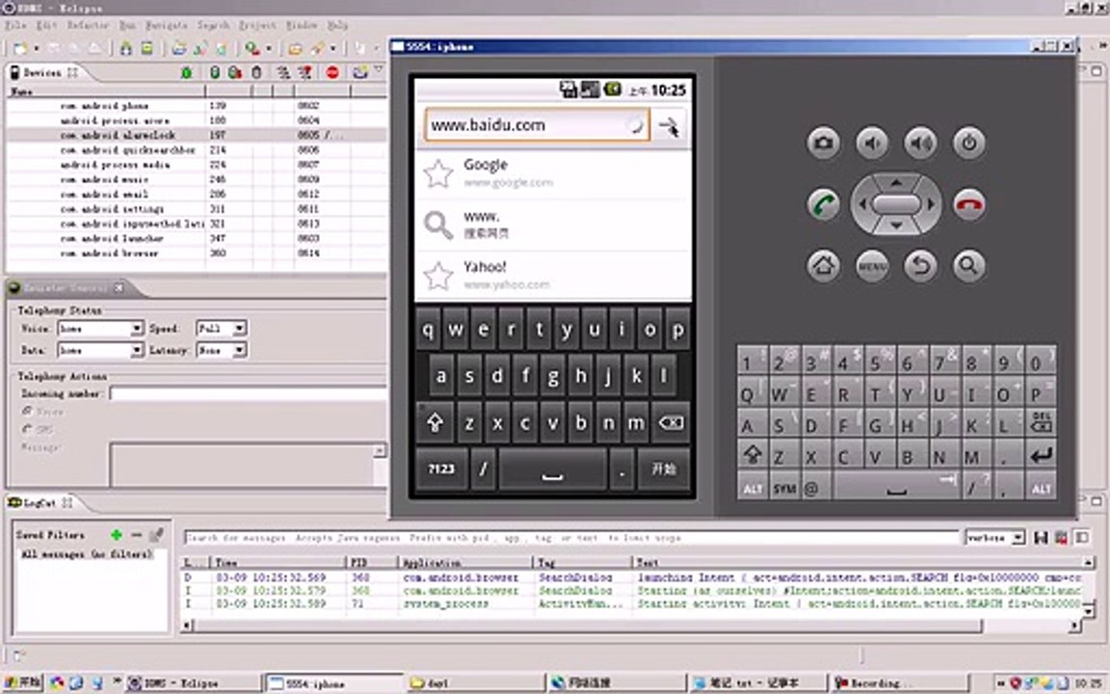
Task: Click the hardware keyboard shift key
Action: pyautogui.click(x=753, y=455)
